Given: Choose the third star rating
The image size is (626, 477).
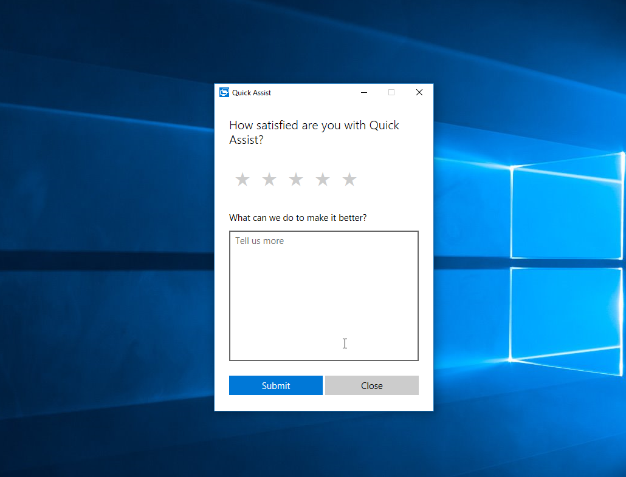Looking at the screenshot, I should tap(296, 180).
